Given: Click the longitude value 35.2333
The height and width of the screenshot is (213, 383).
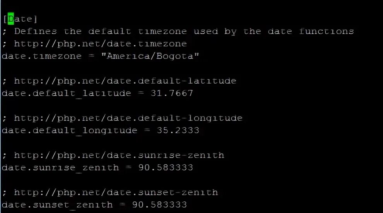Looking at the screenshot, I should click(x=178, y=131).
